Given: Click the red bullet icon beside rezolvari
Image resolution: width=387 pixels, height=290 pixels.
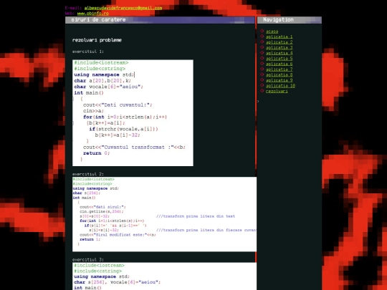Looking at the screenshot, I should pos(262,90).
